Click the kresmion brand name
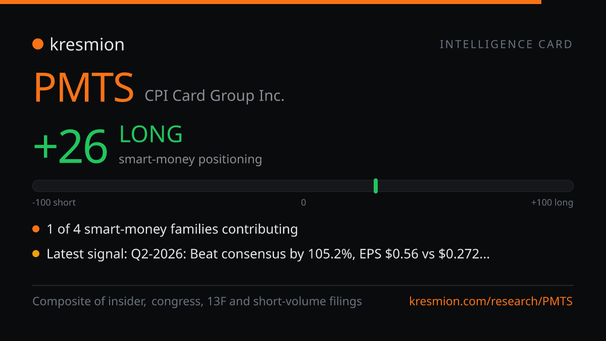The width and height of the screenshot is (606, 341). point(87,44)
